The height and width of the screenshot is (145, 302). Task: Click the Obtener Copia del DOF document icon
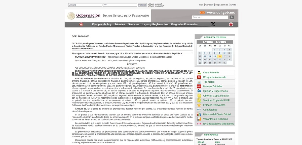coord(199,96)
